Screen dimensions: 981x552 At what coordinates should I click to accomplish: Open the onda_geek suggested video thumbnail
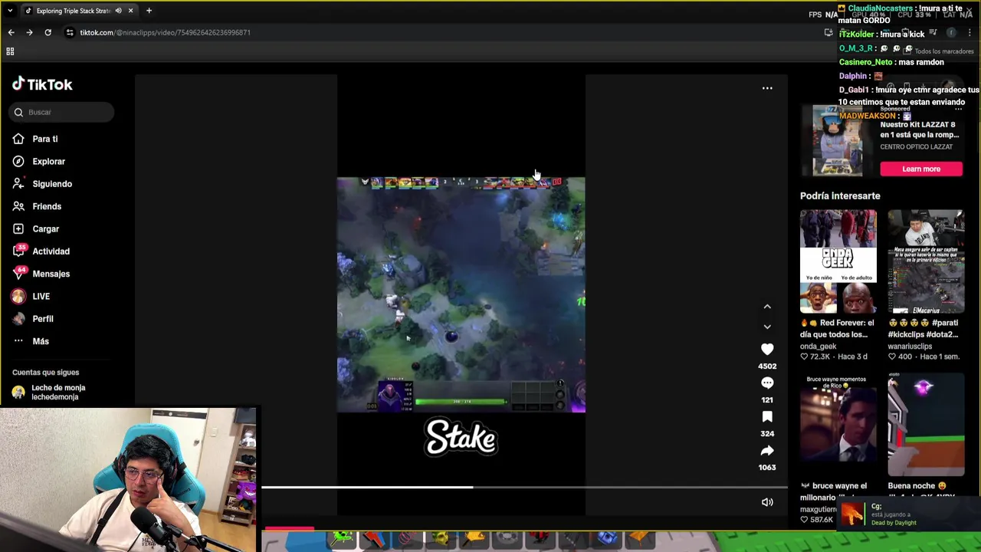point(838,261)
